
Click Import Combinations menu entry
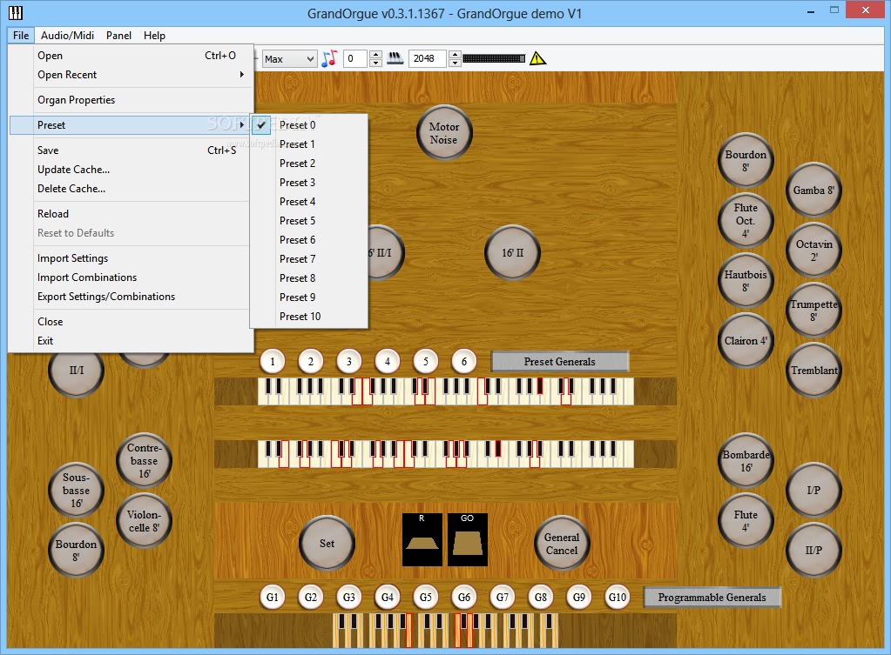pyautogui.click(x=130, y=277)
